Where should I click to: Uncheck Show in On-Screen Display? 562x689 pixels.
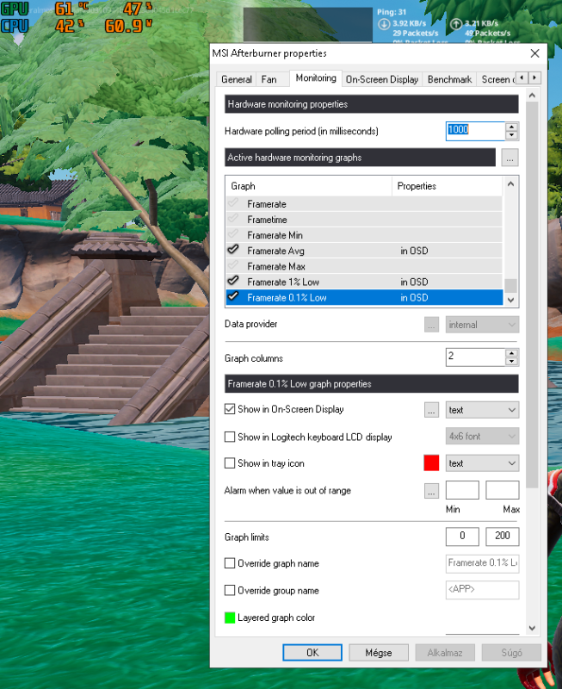(230, 409)
